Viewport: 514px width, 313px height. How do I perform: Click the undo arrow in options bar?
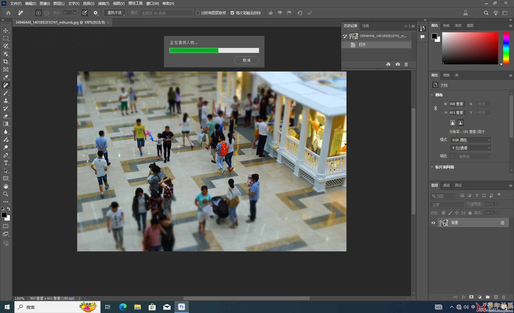coord(300,13)
